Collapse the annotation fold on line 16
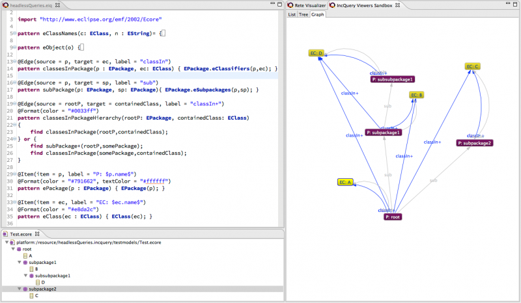521x303 pixels. 14,83
